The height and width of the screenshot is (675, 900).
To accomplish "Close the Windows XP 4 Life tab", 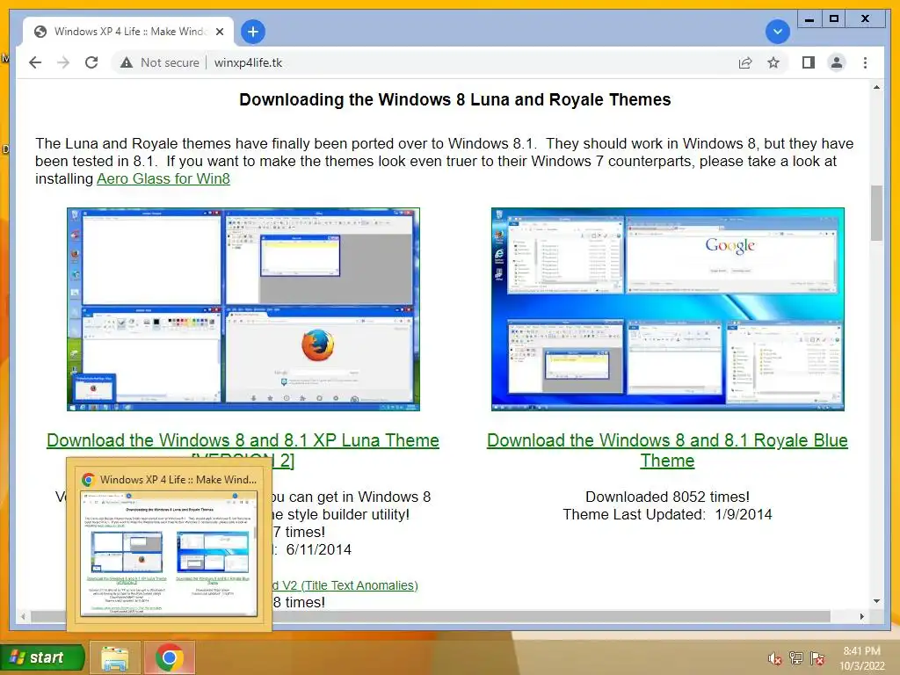I will (220, 32).
